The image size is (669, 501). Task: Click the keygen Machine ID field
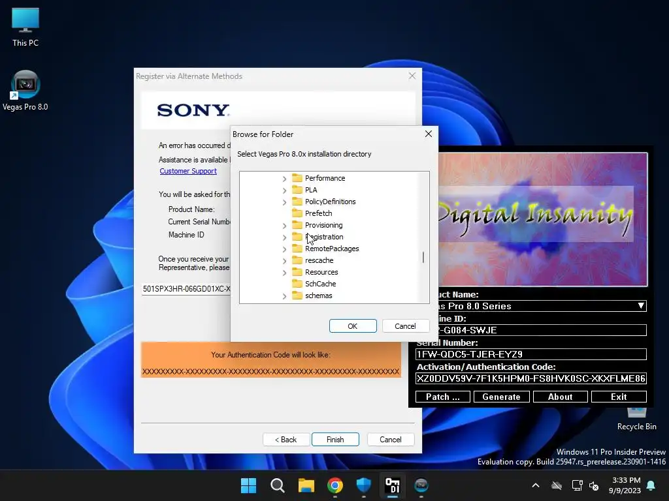(542, 330)
